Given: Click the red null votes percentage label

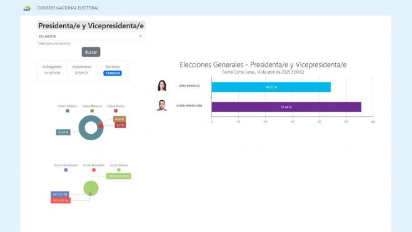Looking at the screenshot, I should point(120,125).
